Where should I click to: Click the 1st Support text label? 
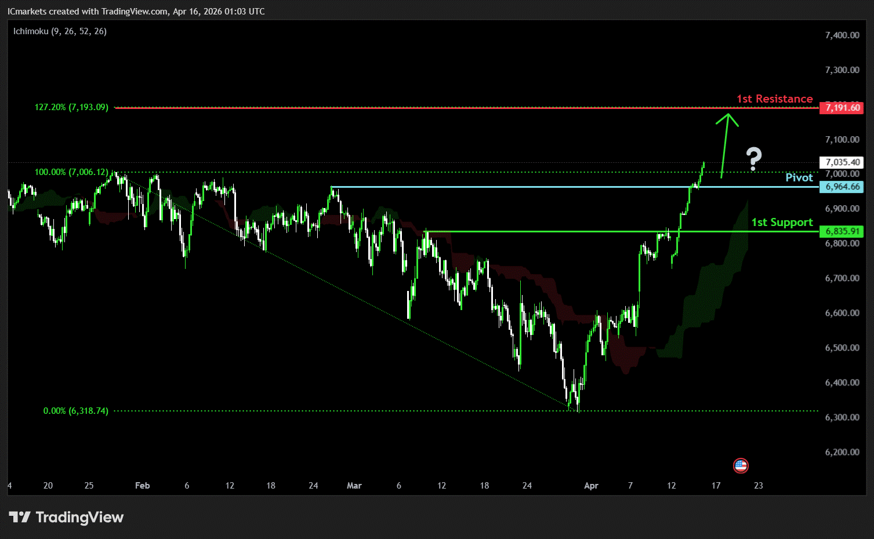[x=782, y=222]
